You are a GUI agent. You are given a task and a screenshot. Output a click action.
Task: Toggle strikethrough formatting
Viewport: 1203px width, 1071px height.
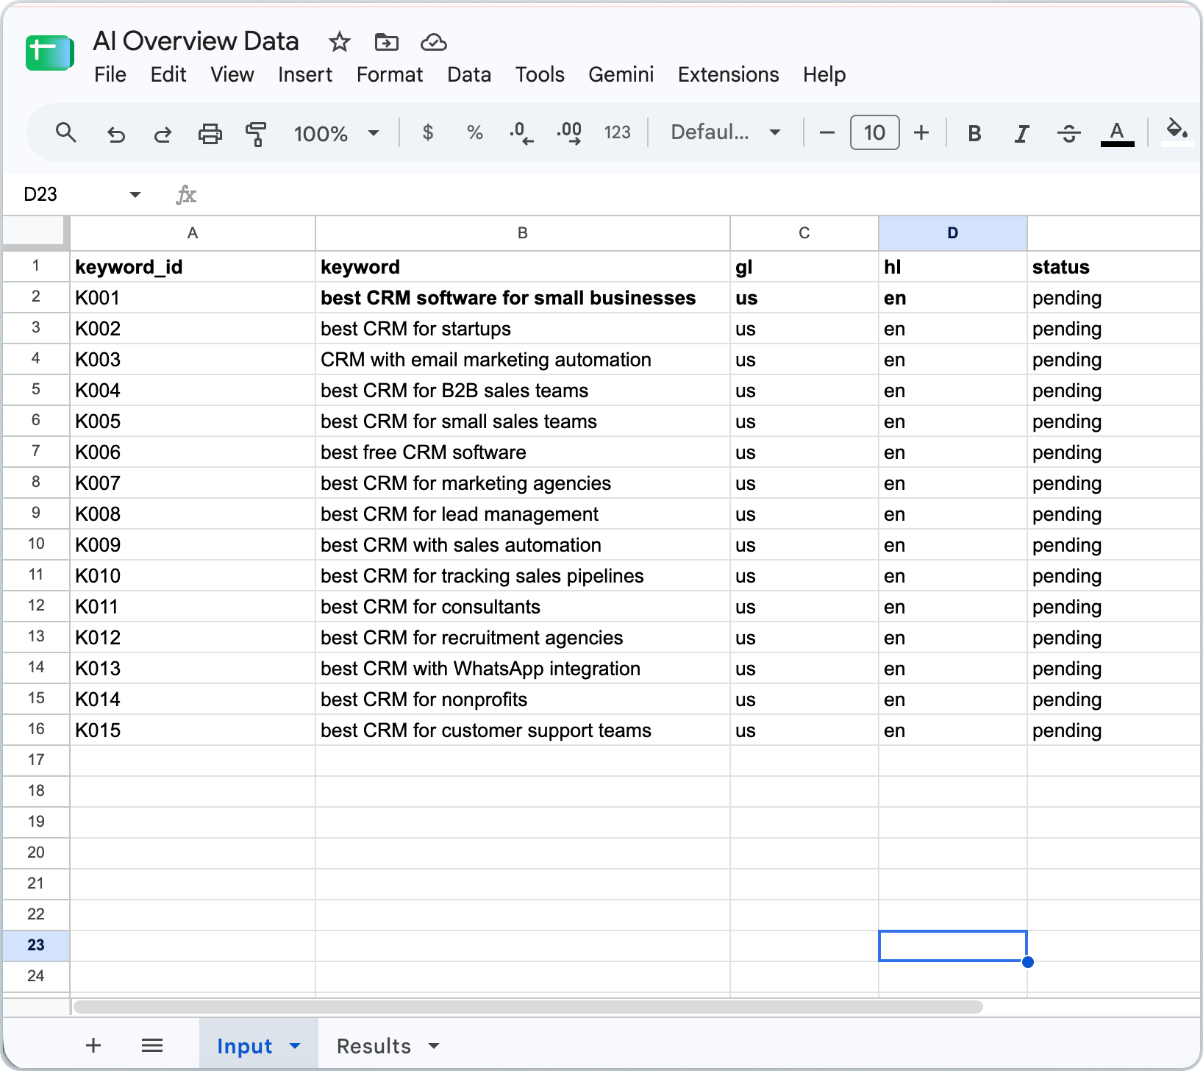click(1068, 133)
